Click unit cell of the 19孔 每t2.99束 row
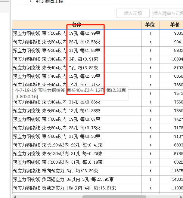Viewport: 183px width, 198px height. click(151, 34)
